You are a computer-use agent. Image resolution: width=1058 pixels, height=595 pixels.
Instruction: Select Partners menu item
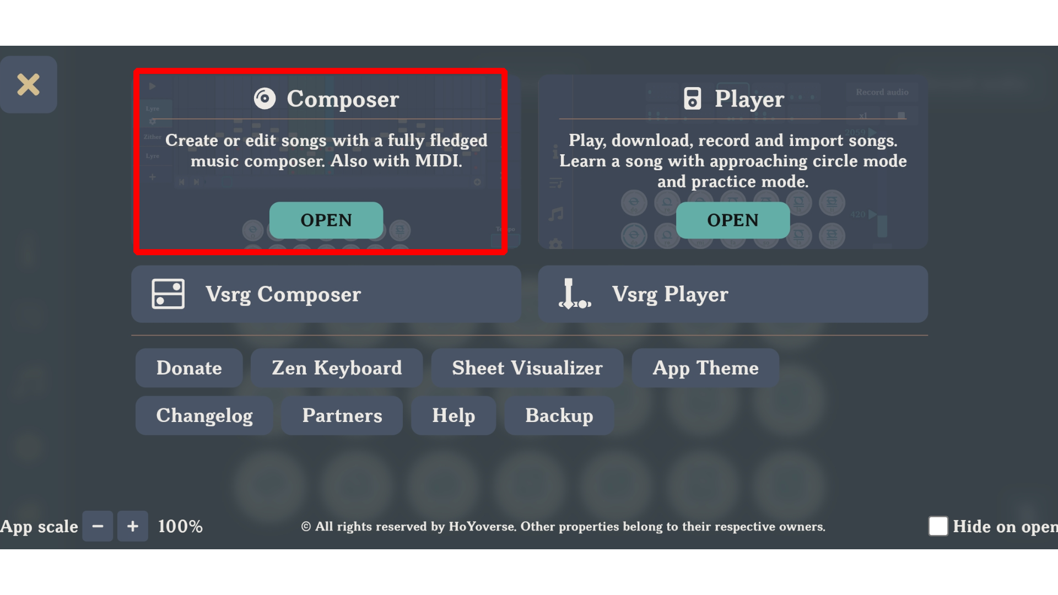[x=342, y=415]
